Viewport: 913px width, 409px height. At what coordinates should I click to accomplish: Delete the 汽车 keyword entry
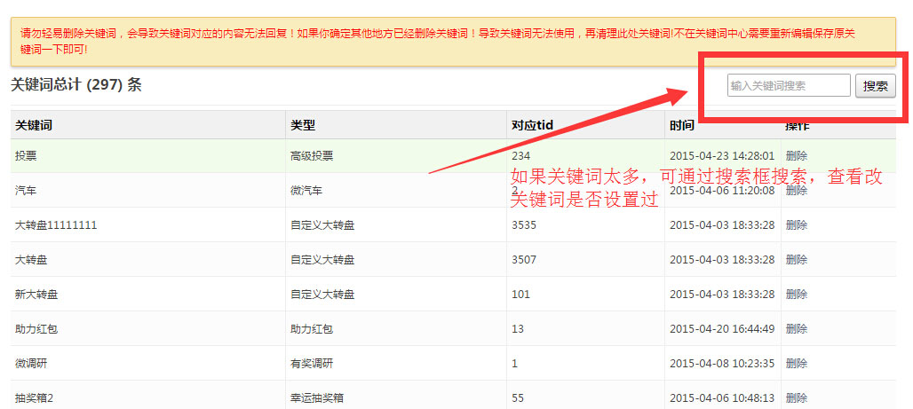click(x=796, y=191)
